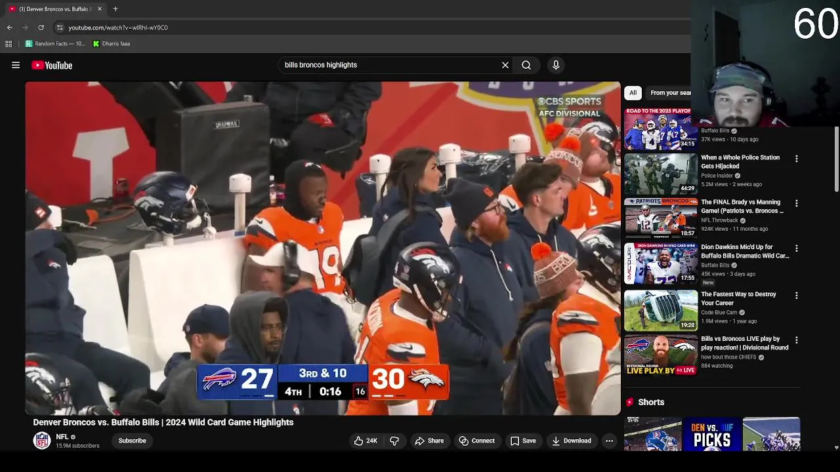Viewport: 840px width, 472px height.
Task: Open the Random Facts bookmark
Action: [x=55, y=44]
